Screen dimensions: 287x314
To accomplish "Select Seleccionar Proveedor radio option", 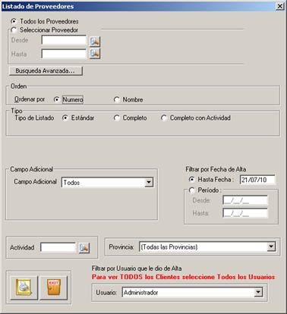I will click(14, 30).
